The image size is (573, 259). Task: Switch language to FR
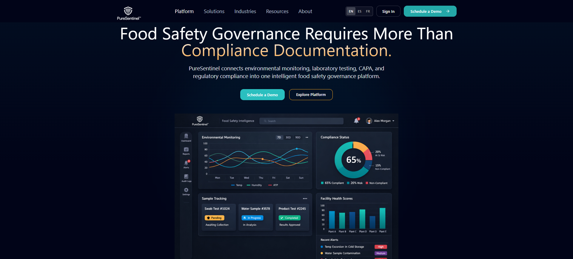pos(368,11)
